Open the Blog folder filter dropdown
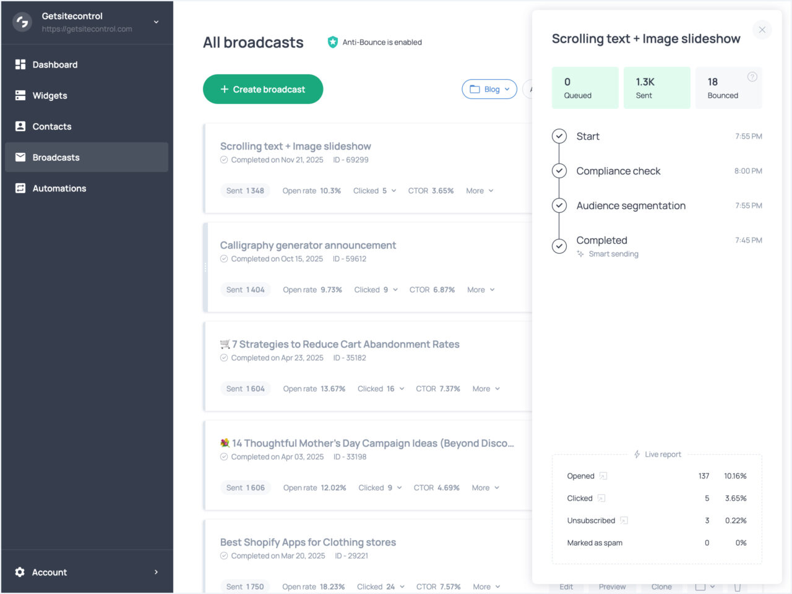This screenshot has height=594, width=792. point(489,89)
